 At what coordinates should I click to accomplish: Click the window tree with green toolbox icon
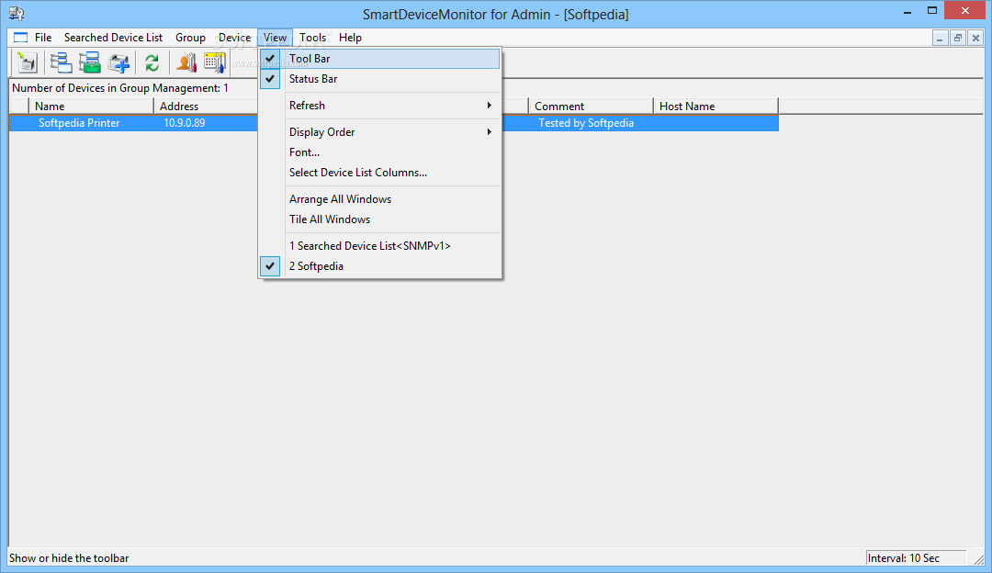[x=90, y=62]
